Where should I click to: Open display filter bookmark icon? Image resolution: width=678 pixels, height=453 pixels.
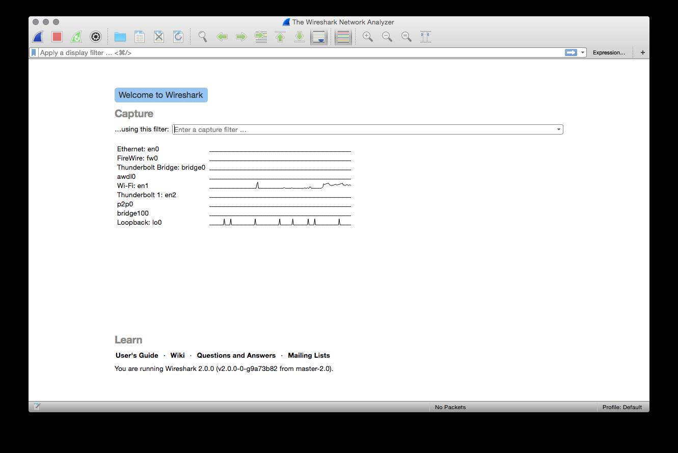(x=34, y=52)
